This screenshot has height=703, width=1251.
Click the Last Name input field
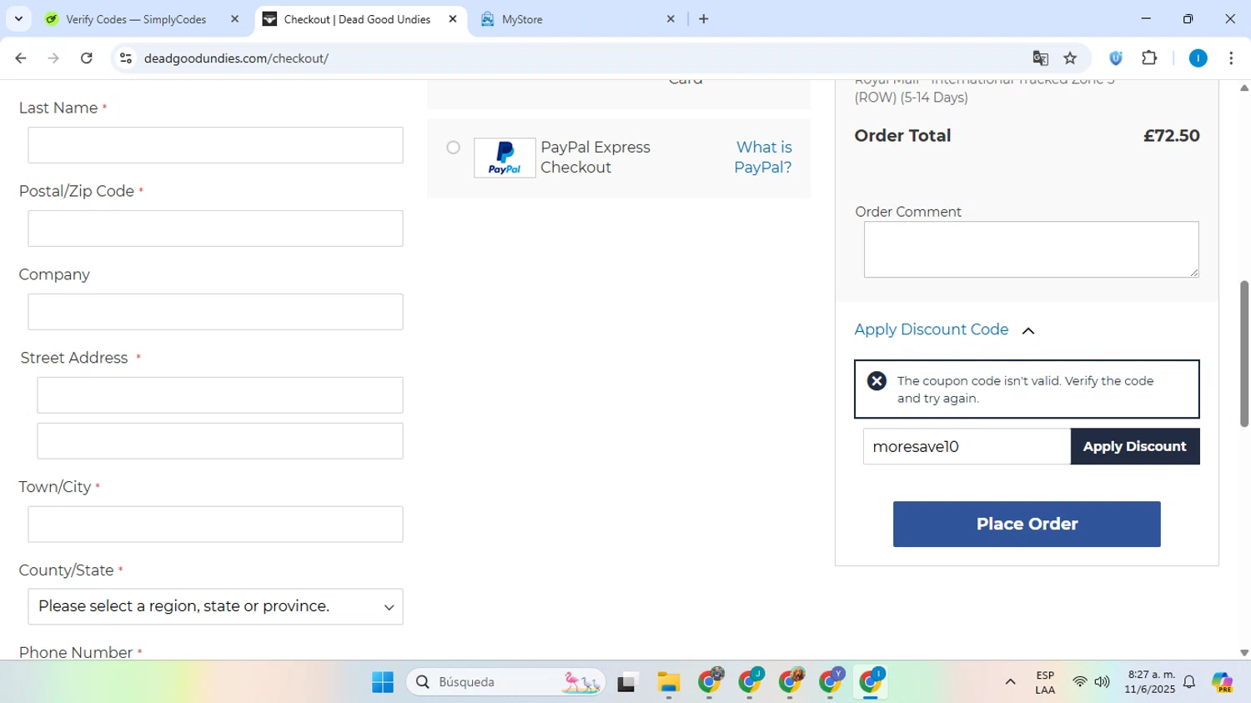coord(215,145)
